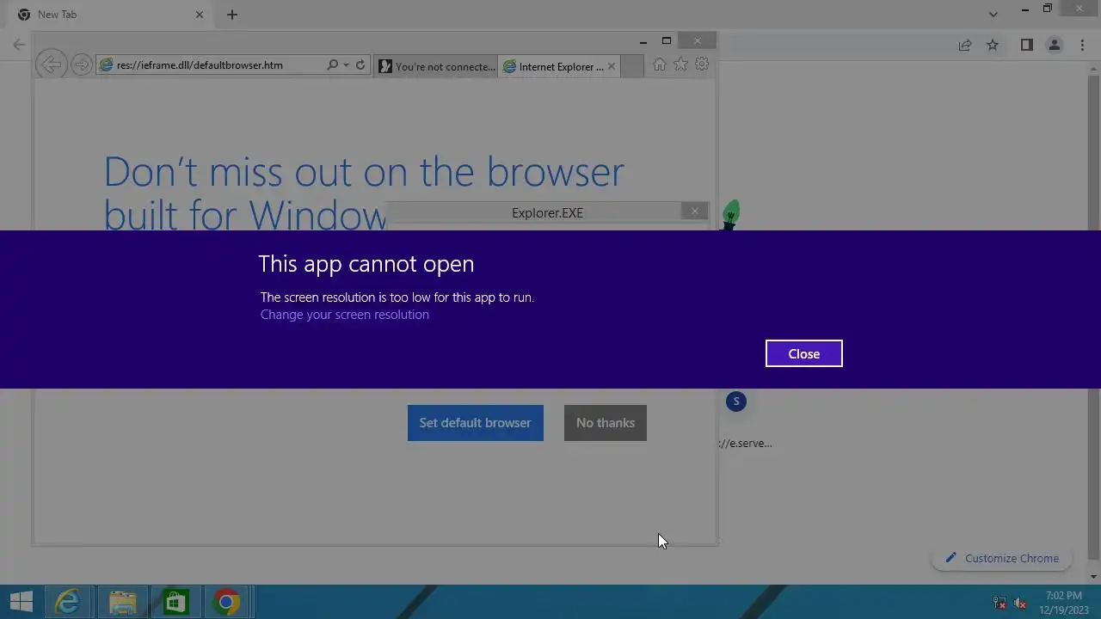Screen dimensions: 1101x619
Task: Close the Explorer.EXE dialog
Action: [695, 211]
